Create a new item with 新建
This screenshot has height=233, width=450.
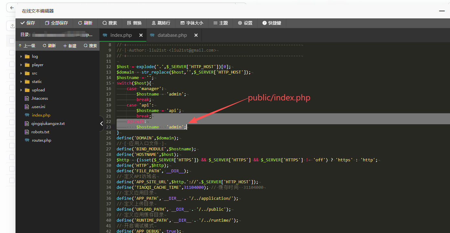pyautogui.click(x=70, y=46)
